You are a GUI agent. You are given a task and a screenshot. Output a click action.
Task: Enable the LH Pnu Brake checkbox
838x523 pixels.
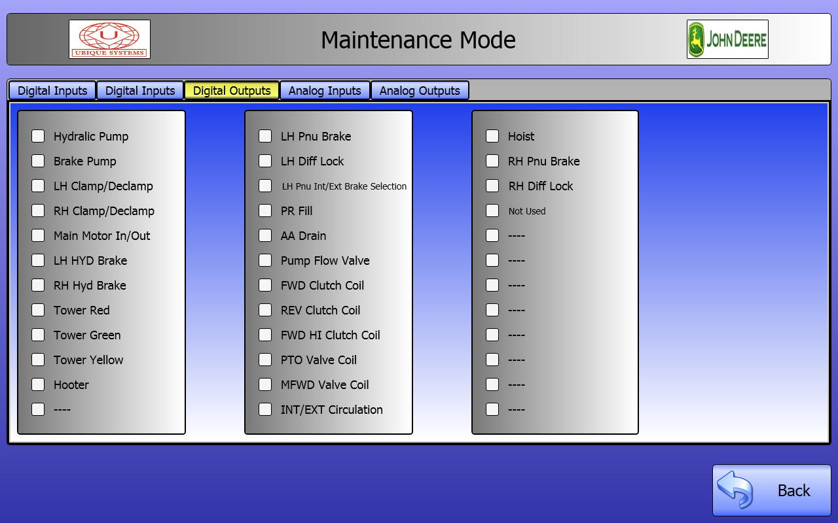(x=265, y=136)
